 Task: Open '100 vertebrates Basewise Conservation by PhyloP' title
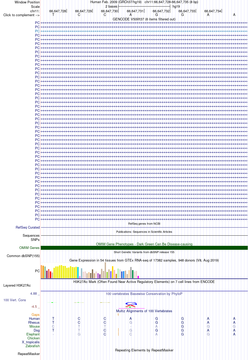[144, 294]
